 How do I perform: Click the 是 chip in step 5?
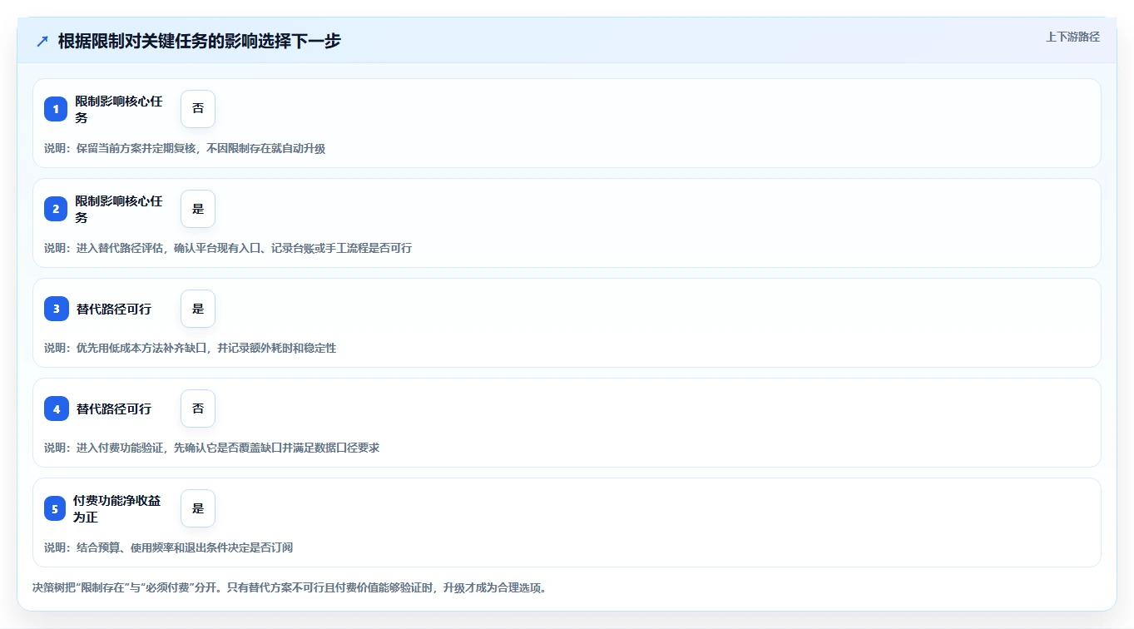pyautogui.click(x=198, y=508)
